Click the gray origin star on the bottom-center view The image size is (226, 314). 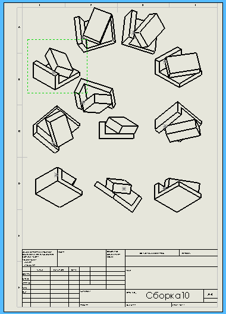(x=124, y=189)
